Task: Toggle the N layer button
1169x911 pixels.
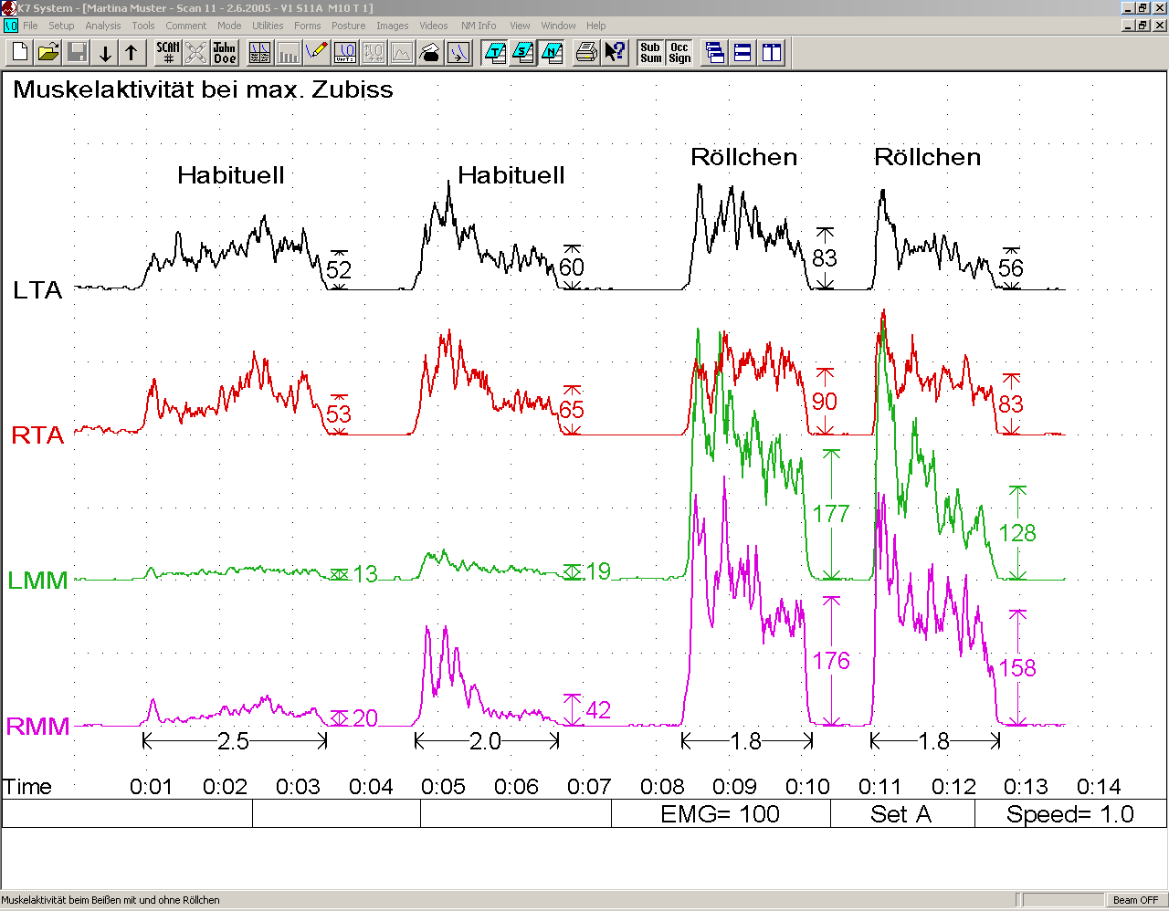Action: tap(552, 53)
